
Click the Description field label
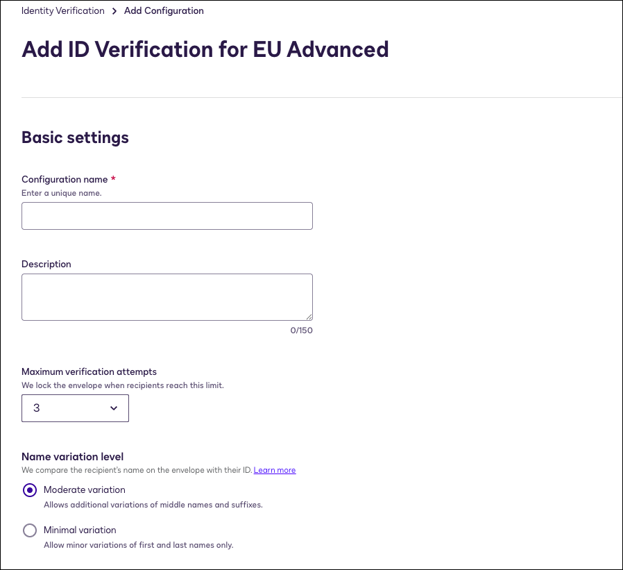click(x=46, y=264)
